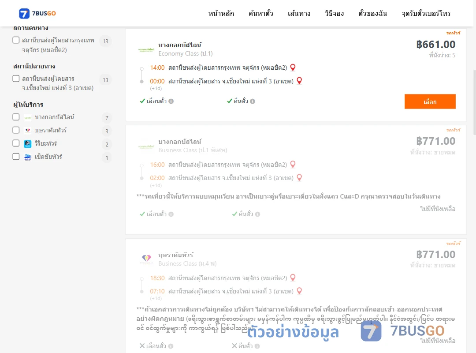This screenshot has width=476, height=353.
Task: Click the ฿661.00 price text
Action: point(435,45)
